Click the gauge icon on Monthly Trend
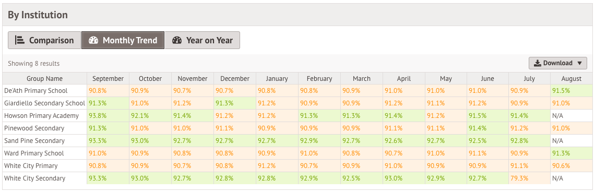 (x=93, y=40)
